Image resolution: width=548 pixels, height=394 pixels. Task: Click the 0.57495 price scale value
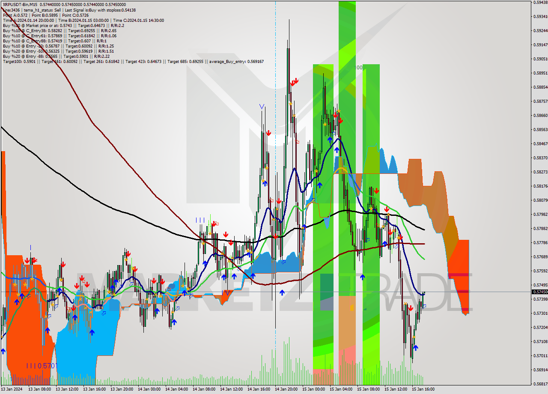[x=540, y=285]
